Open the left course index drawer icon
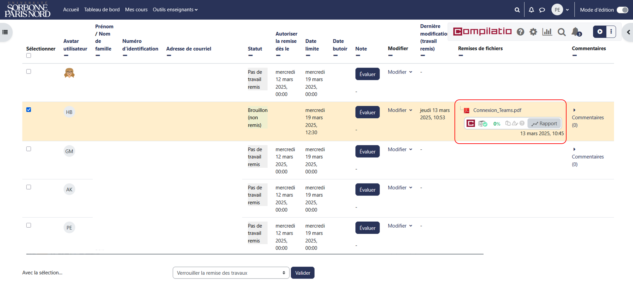Screen dimensions: 633x287 point(5,32)
